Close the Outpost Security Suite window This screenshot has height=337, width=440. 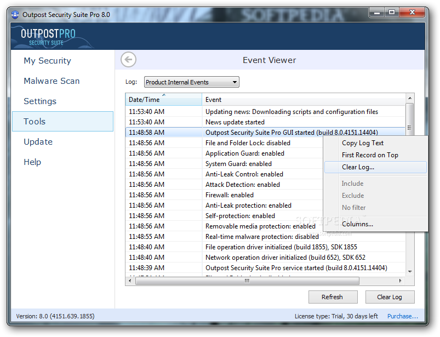412,13
